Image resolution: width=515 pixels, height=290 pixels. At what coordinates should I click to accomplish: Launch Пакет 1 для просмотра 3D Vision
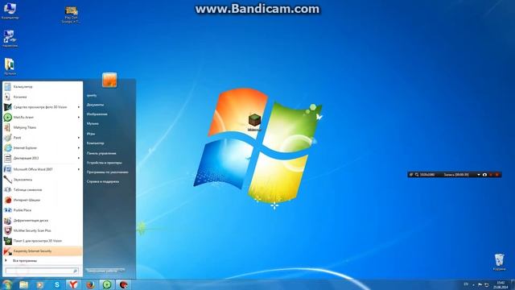[42, 241]
